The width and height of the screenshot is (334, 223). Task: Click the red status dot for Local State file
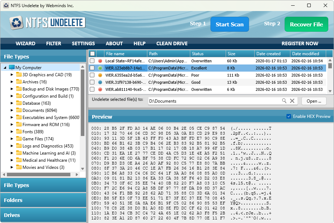tap(100, 61)
